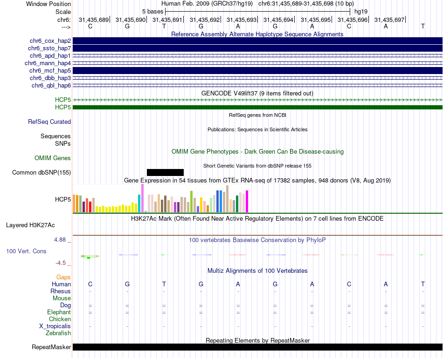Click the solid blue chr6_ssto_hap7 alignment bar

pos(257,48)
